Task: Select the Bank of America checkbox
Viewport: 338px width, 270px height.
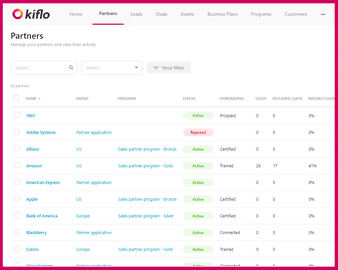Action: click(17, 215)
